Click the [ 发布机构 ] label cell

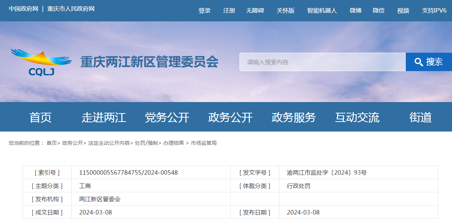pos(47,199)
